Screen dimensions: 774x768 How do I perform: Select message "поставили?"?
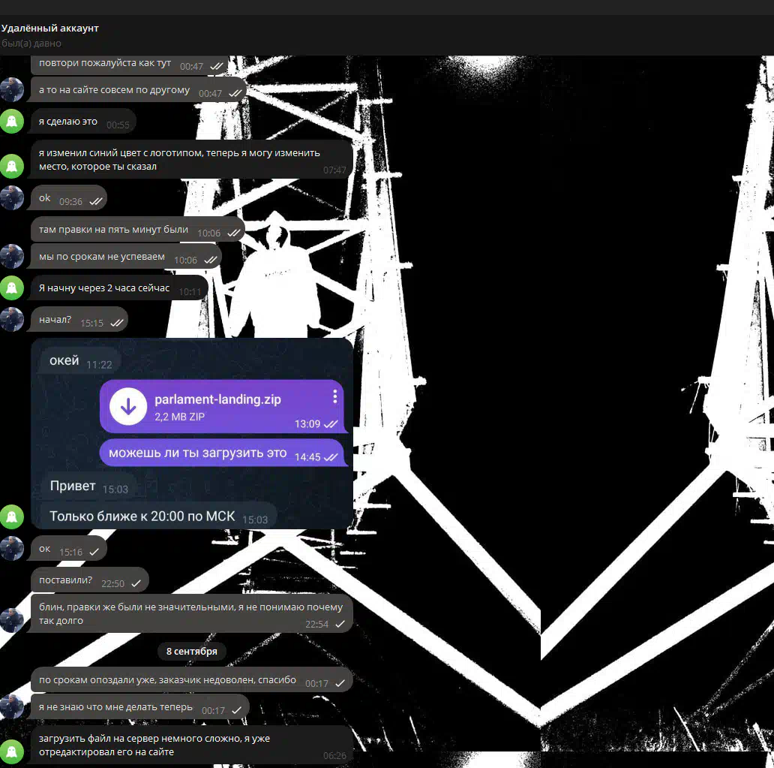(90, 580)
